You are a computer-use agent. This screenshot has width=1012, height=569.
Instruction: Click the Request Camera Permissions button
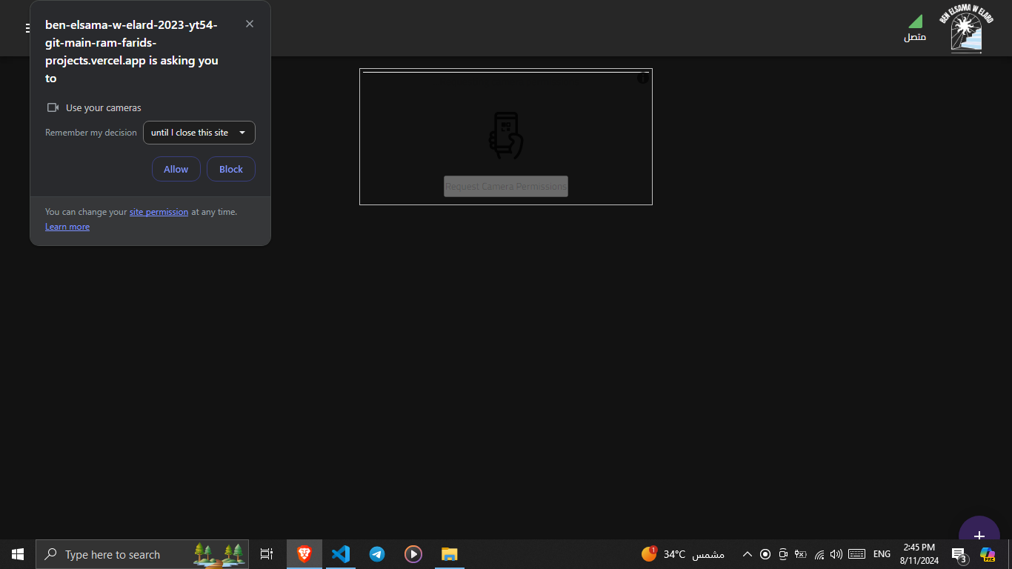tap(505, 187)
